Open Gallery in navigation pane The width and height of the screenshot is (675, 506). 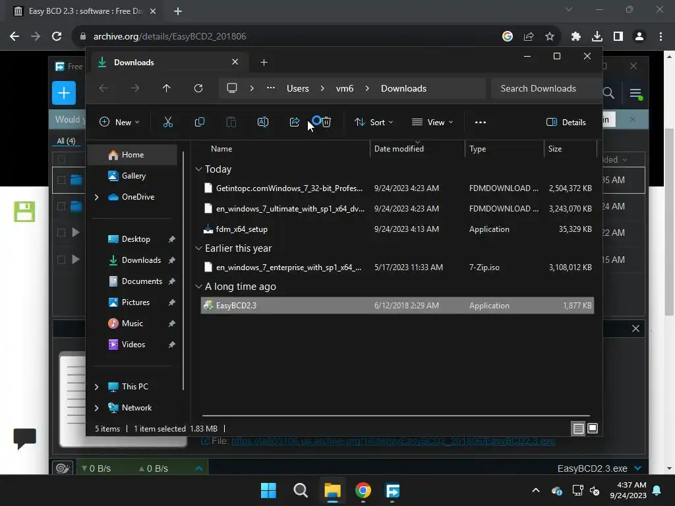[x=132, y=176]
